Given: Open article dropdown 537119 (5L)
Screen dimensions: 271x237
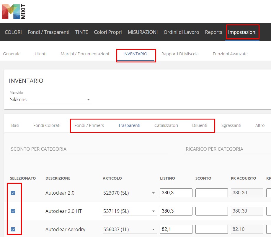Looking at the screenshot, I should point(130,211).
